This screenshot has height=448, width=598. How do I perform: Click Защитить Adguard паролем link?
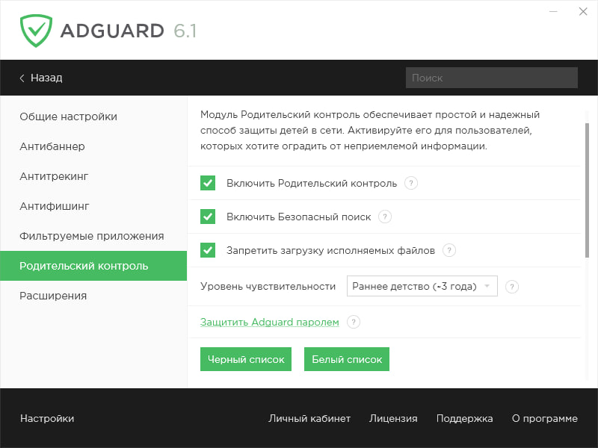[x=269, y=322]
